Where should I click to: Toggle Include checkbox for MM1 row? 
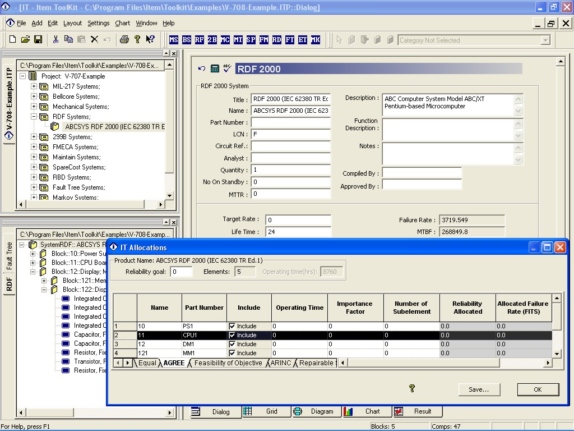(232, 353)
